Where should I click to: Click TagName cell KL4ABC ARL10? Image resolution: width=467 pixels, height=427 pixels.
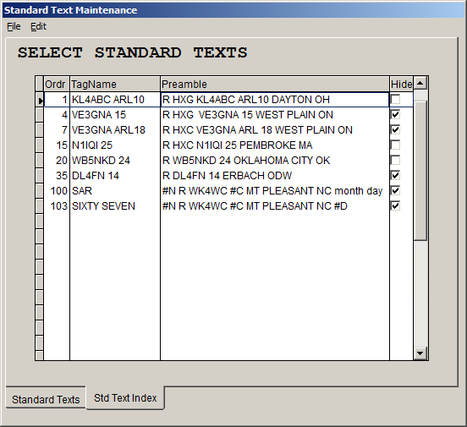115,100
